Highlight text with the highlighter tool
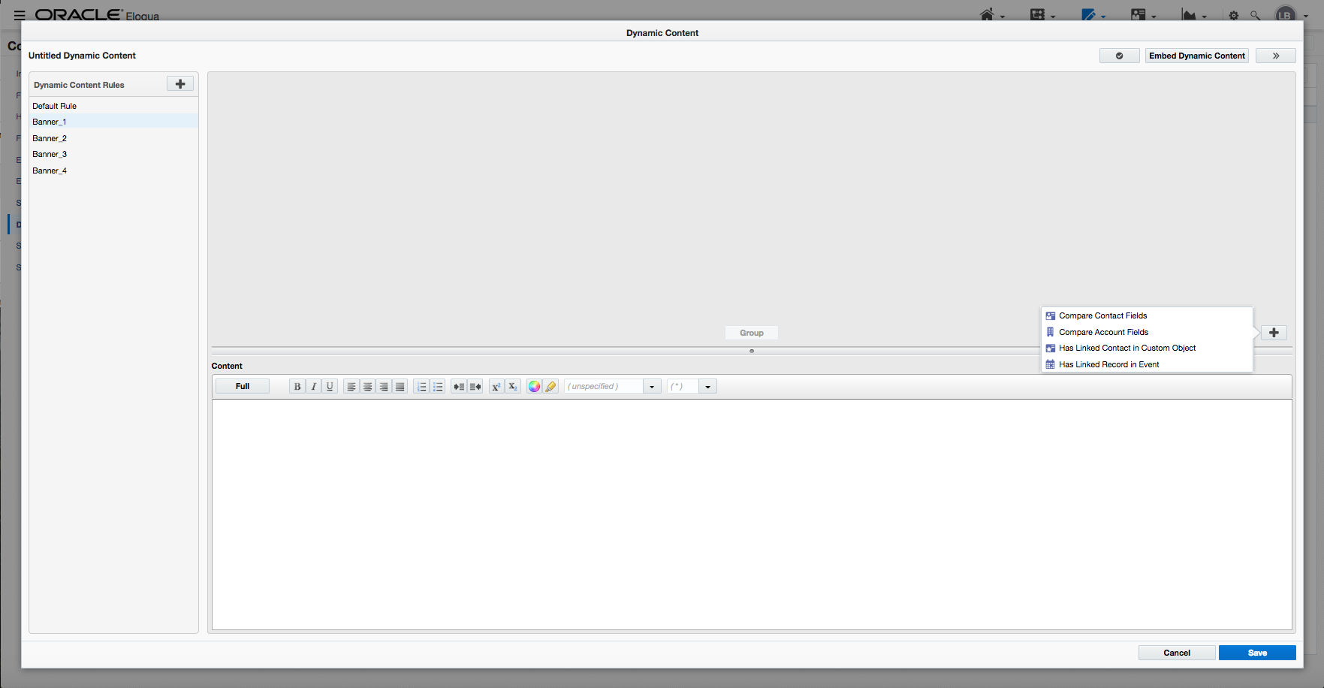Image resolution: width=1324 pixels, height=688 pixels. [x=550, y=386]
